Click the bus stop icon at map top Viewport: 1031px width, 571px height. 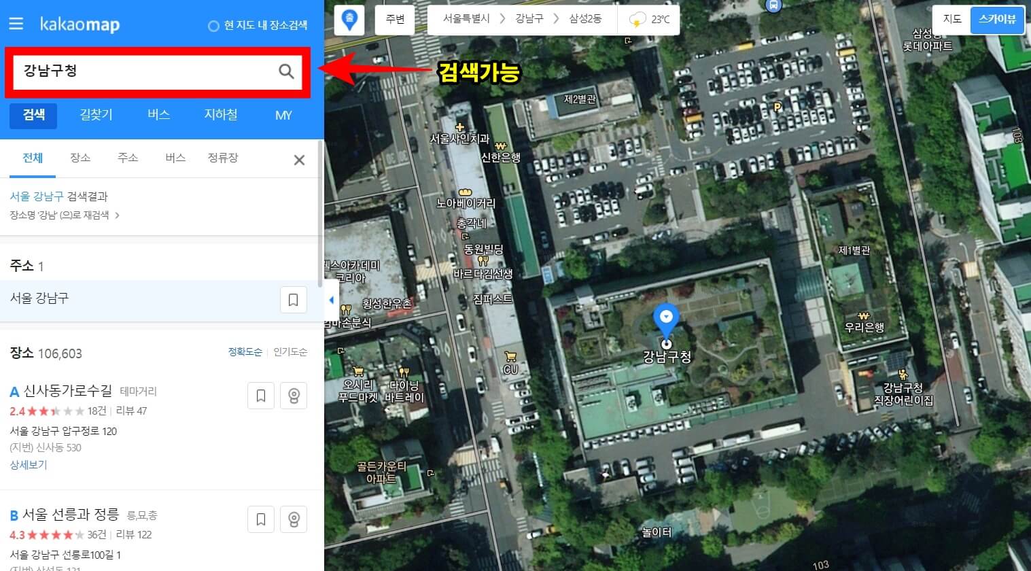pyautogui.click(x=773, y=5)
